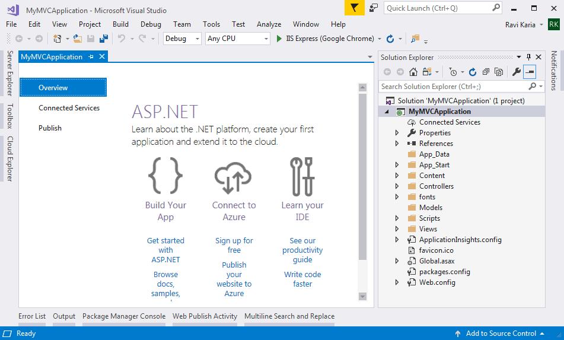Viewport: 564px width, 340px height.
Task: Click the Navigate Backward toolbar arrow
Action: 19,39
